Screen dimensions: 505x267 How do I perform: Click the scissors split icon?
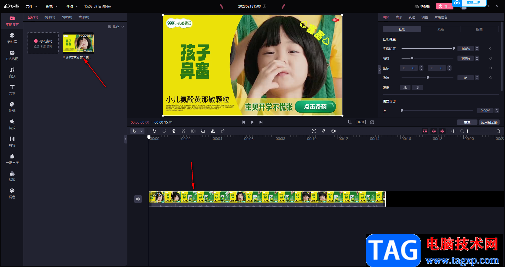[184, 131]
